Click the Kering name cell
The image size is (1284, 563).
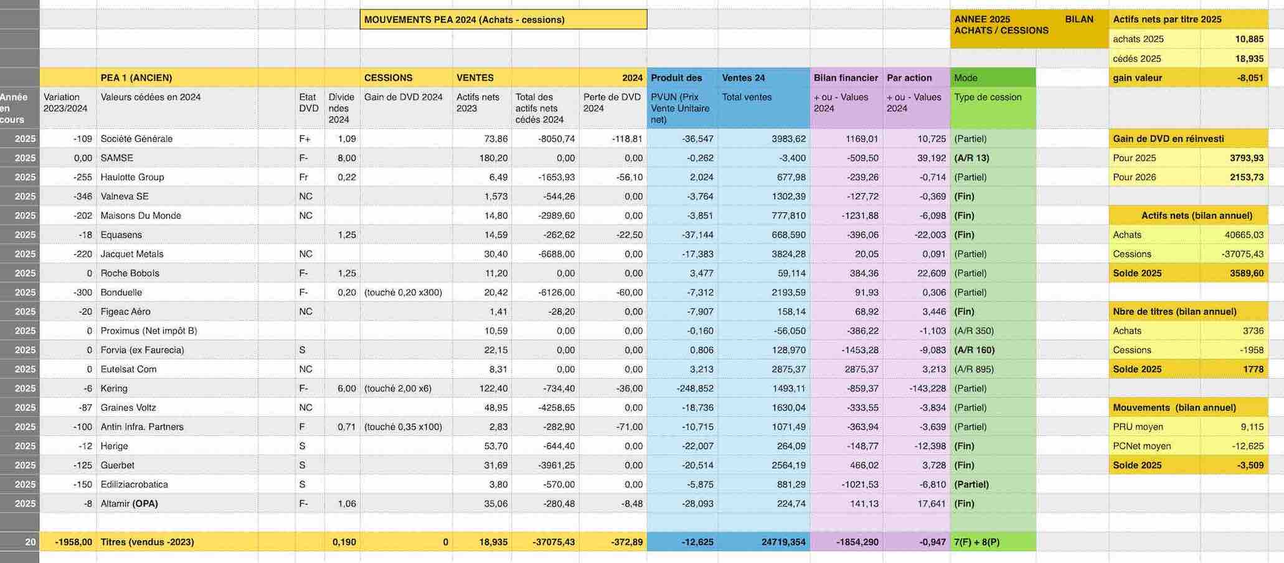click(x=177, y=389)
